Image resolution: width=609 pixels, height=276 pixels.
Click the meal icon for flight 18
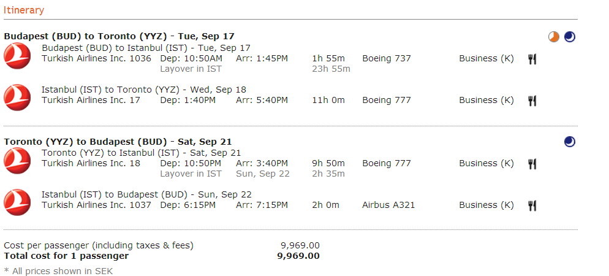coord(532,164)
